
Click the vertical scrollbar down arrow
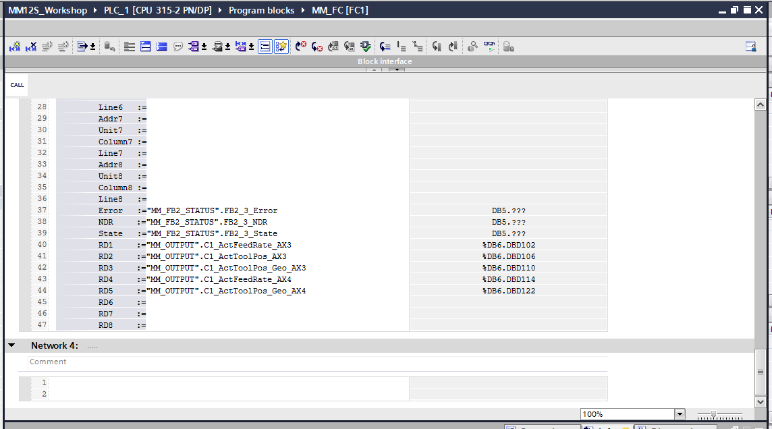(x=760, y=402)
